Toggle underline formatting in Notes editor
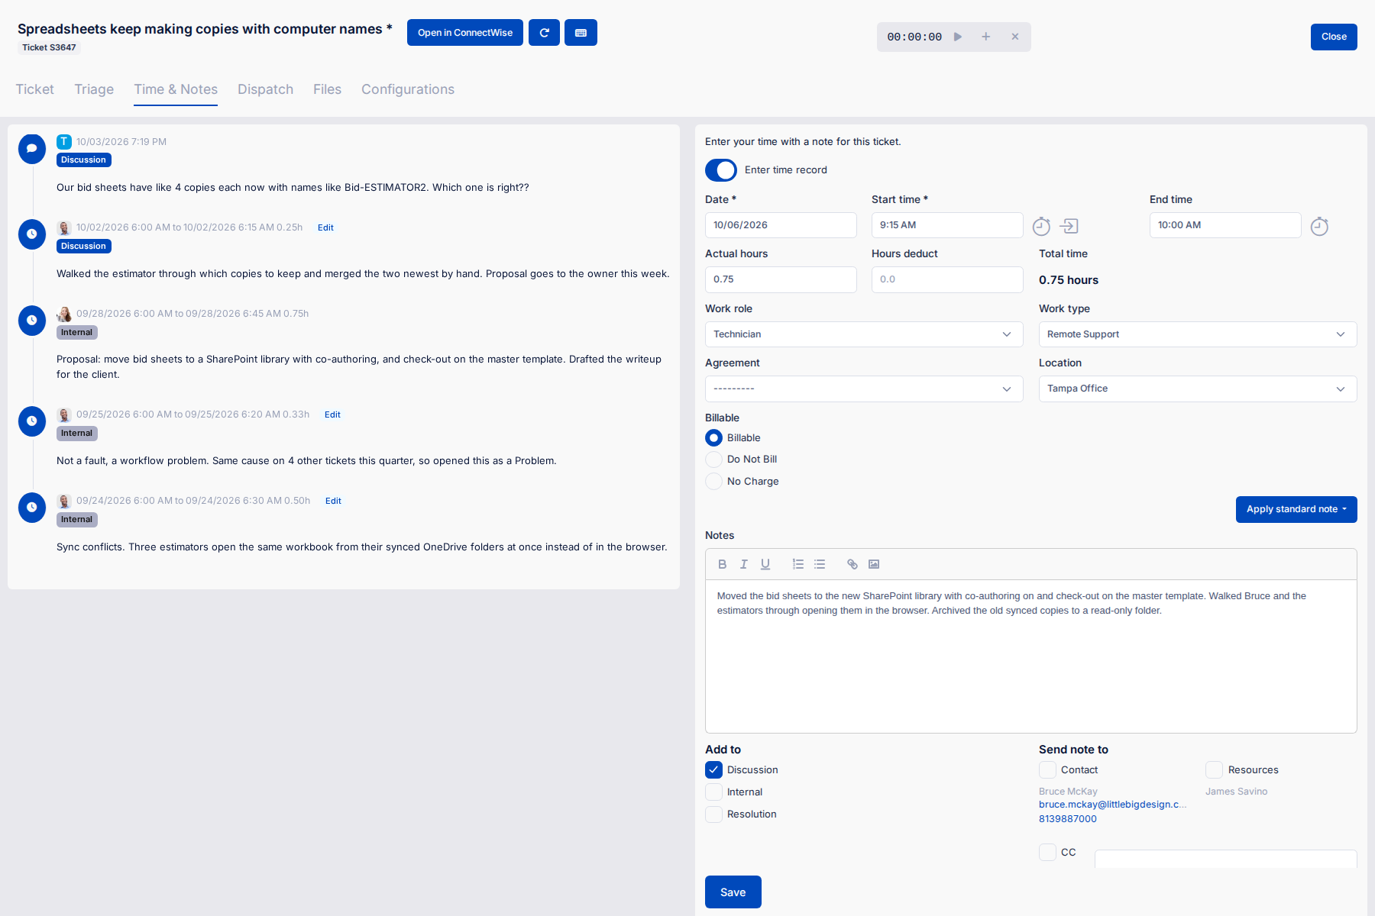The width and height of the screenshot is (1375, 916). (765, 564)
